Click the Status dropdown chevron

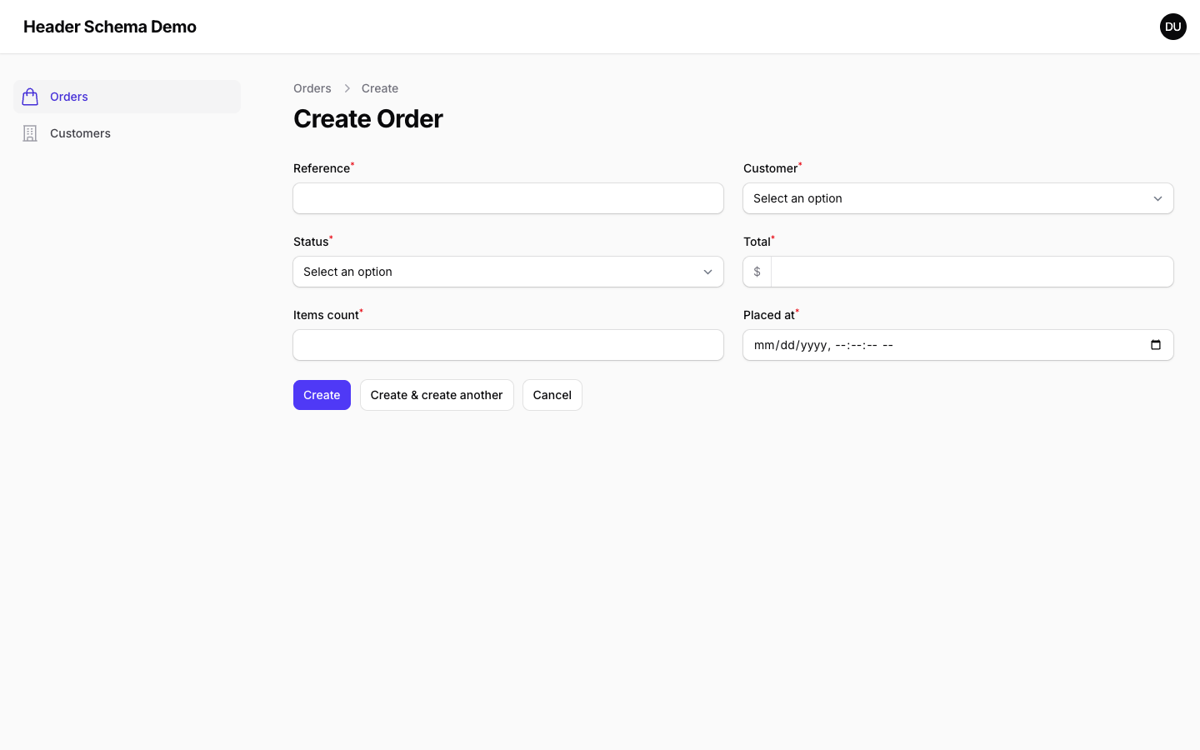[x=707, y=272]
